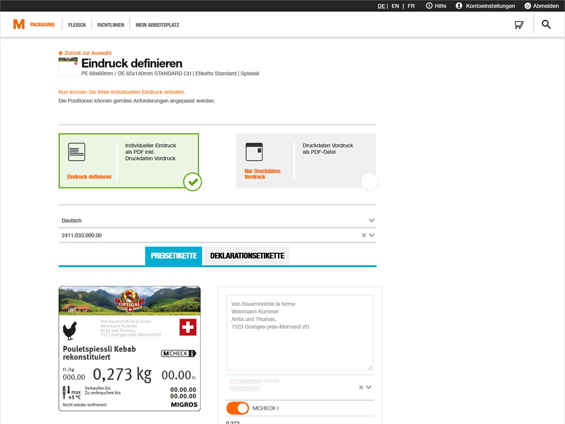Click the Kontoeinstellungen user icon
Screen dimensions: 565x424
click(459, 6)
